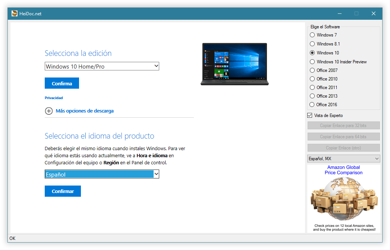Click Más opciones de descarga link
390x250 pixels.
pos(85,111)
